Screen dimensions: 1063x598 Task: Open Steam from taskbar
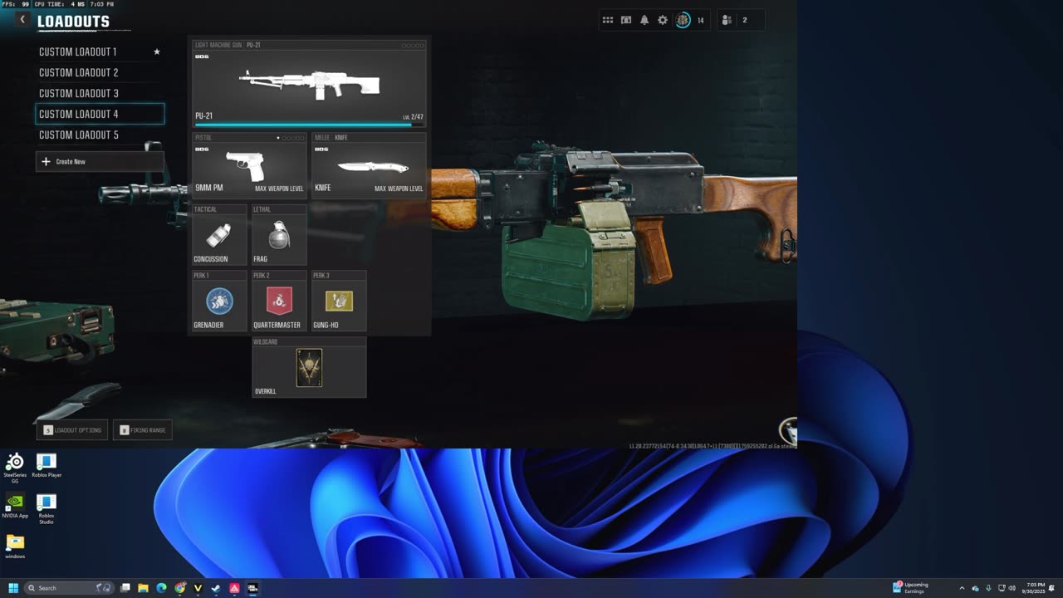216,588
